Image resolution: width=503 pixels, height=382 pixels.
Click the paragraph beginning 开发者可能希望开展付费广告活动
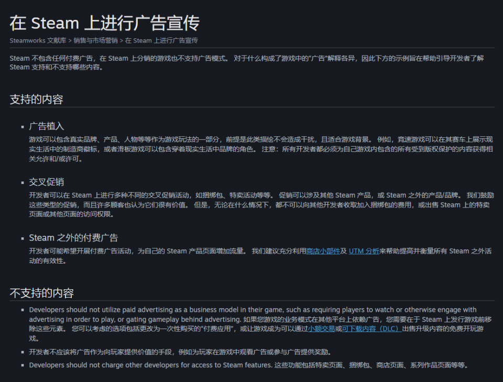coord(260,256)
